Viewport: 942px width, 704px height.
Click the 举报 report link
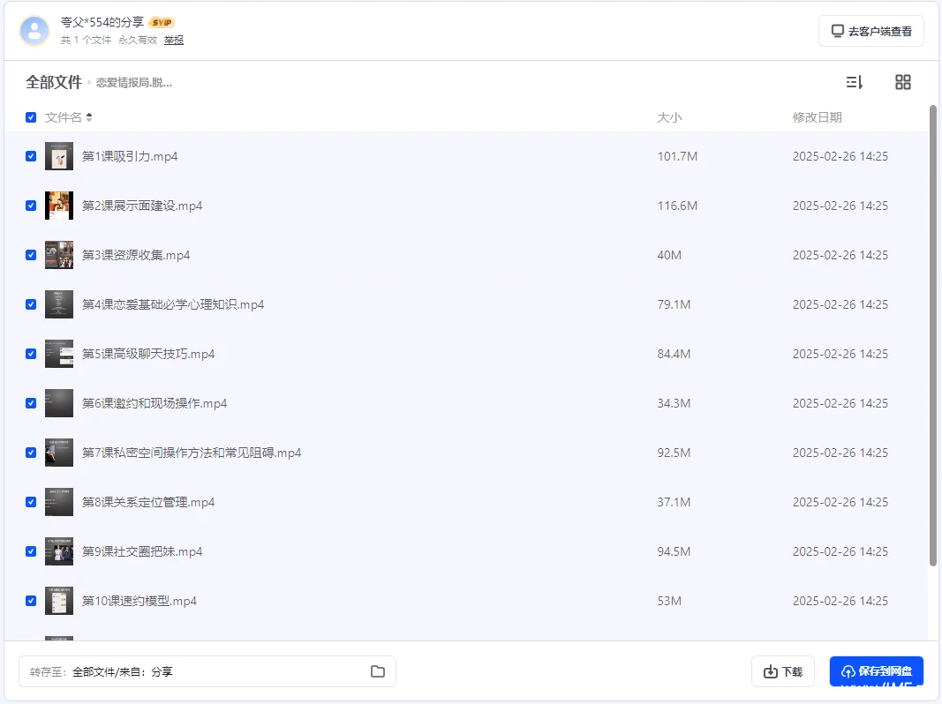tap(174, 40)
